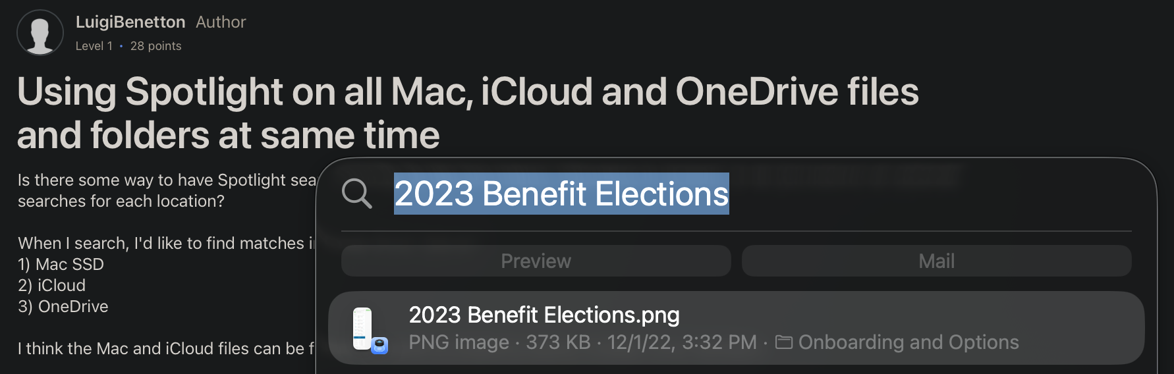1174x374 pixels.
Task: Click the LuigiBenetton profile avatar
Action: pos(40,33)
